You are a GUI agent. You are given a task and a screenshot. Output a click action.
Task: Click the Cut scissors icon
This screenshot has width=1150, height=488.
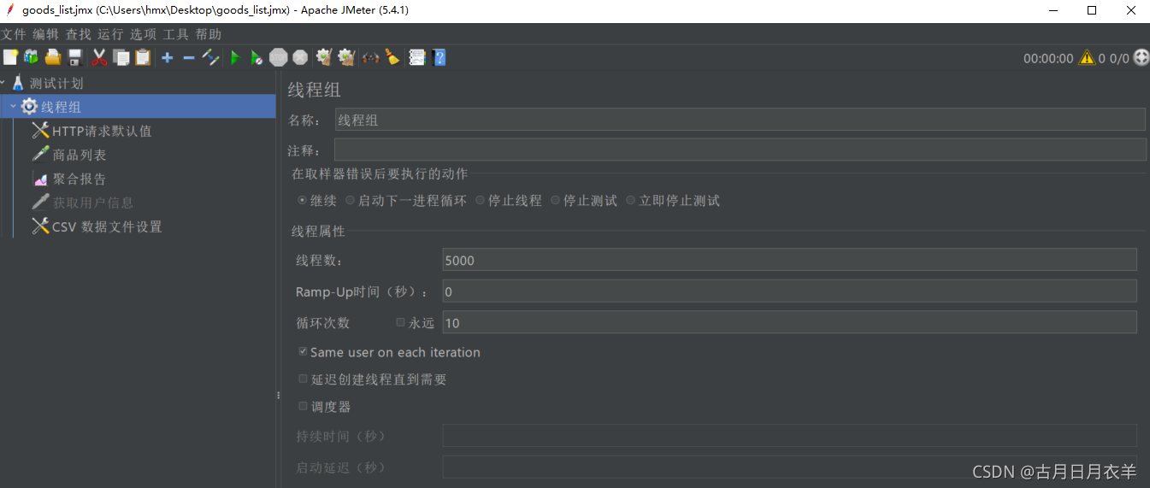pyautogui.click(x=99, y=57)
